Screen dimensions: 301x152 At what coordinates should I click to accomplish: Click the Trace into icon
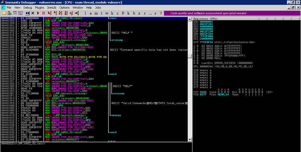pyautogui.click(x=60, y=13)
